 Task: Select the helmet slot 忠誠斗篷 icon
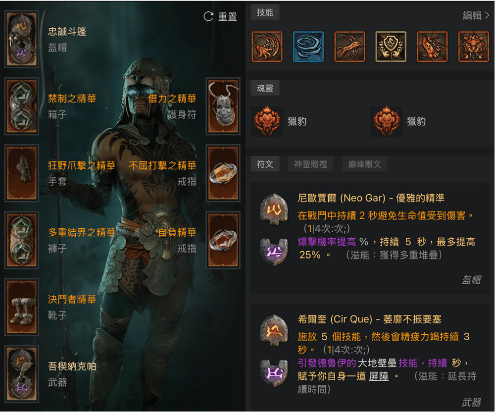point(21,40)
